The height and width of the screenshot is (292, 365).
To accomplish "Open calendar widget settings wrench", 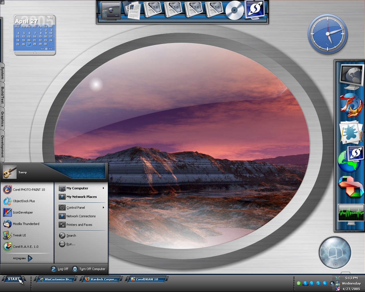I will tap(47, 18).
